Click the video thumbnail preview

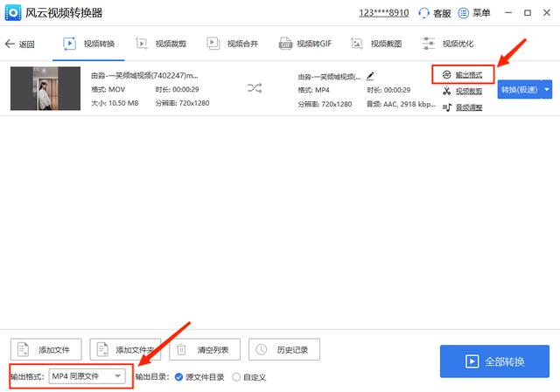pyautogui.click(x=45, y=88)
